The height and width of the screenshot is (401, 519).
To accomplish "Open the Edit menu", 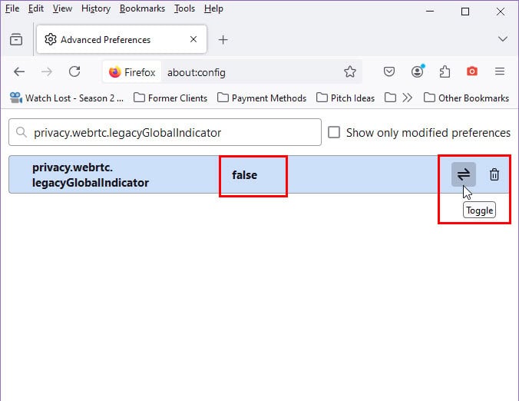I will [x=36, y=8].
